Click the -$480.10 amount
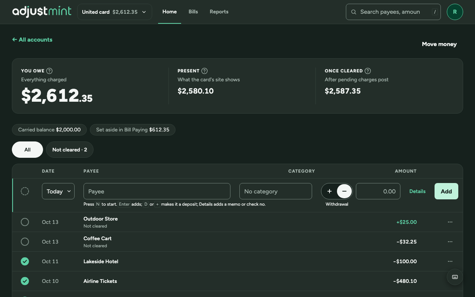475x297 pixels. [x=405, y=281]
